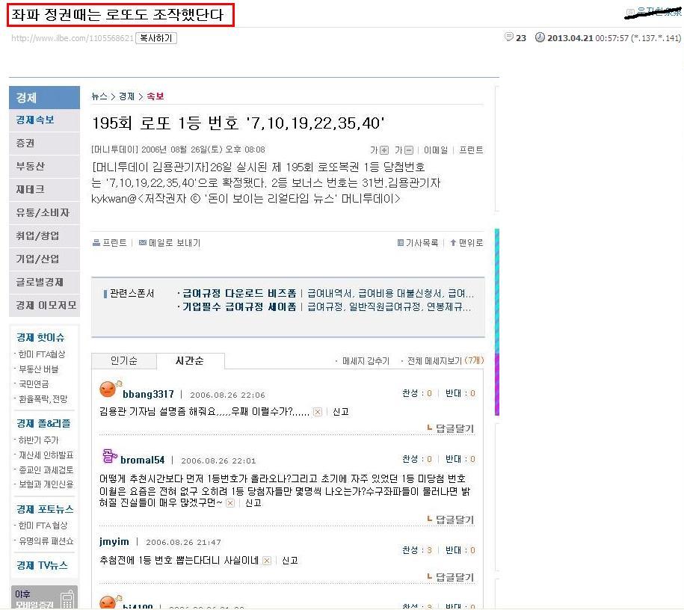Select the 시간순 comments tab

point(189,361)
